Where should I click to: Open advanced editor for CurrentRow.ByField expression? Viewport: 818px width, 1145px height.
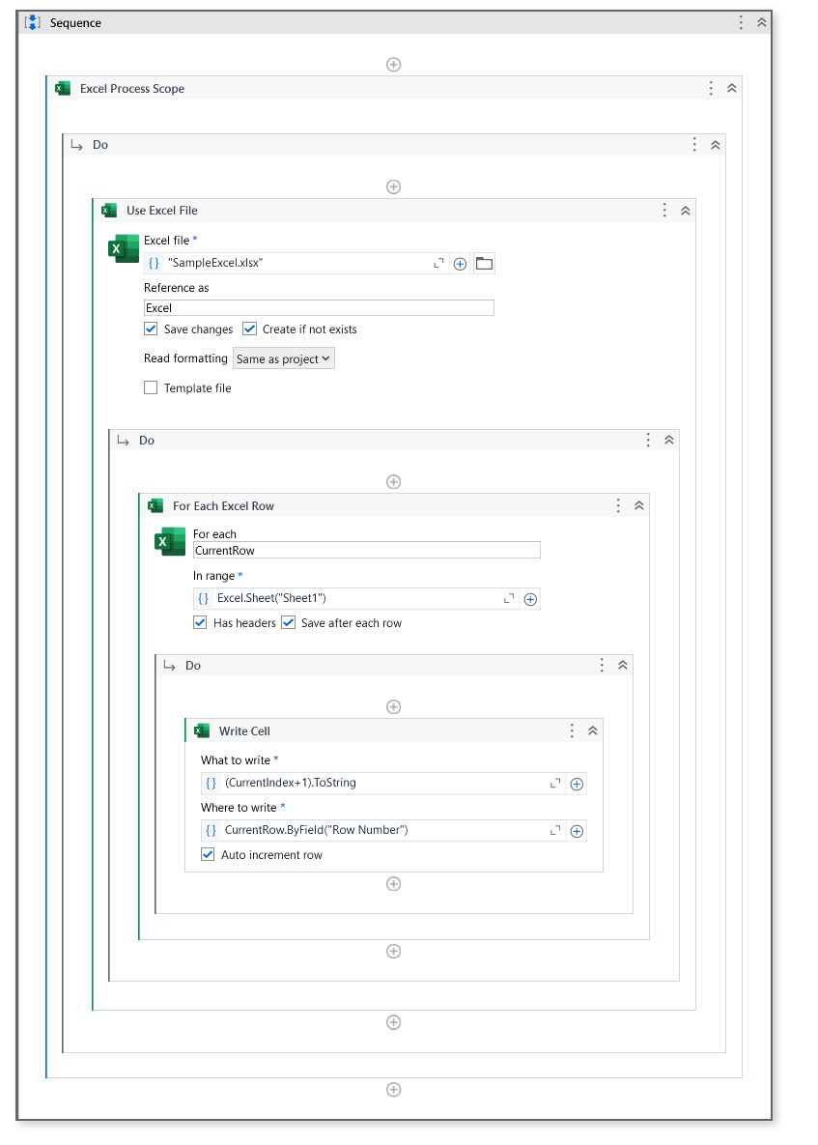tap(553, 830)
